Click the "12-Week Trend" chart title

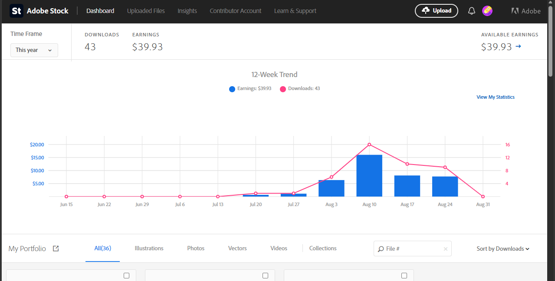[274, 74]
